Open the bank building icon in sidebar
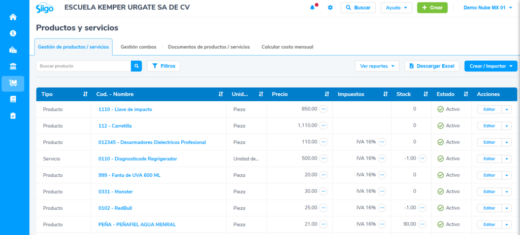This screenshot has width=520, height=235. 13,66
